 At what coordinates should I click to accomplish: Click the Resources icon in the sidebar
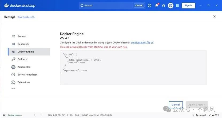click(13, 44)
